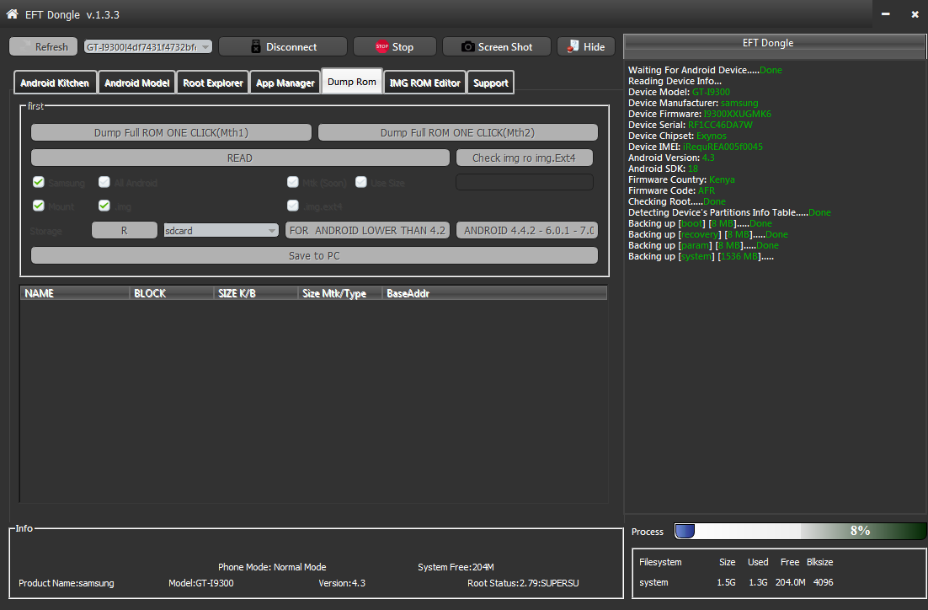
Task: Click the EFT Dongle log panel header
Action: (775, 46)
